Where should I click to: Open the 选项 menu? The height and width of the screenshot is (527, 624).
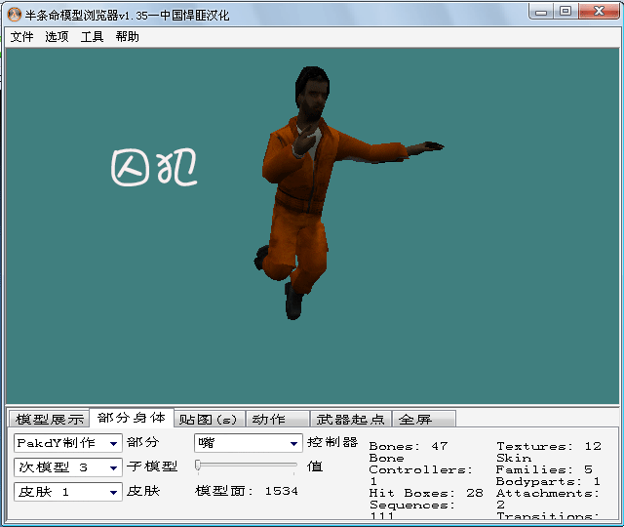57,37
